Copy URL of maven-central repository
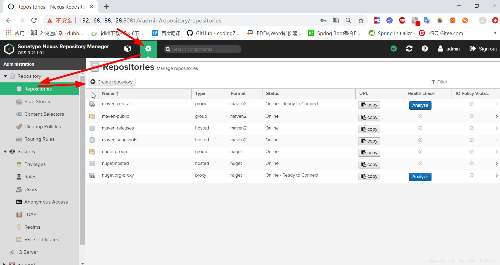Image resolution: width=500 pixels, height=265 pixels. coord(369,105)
